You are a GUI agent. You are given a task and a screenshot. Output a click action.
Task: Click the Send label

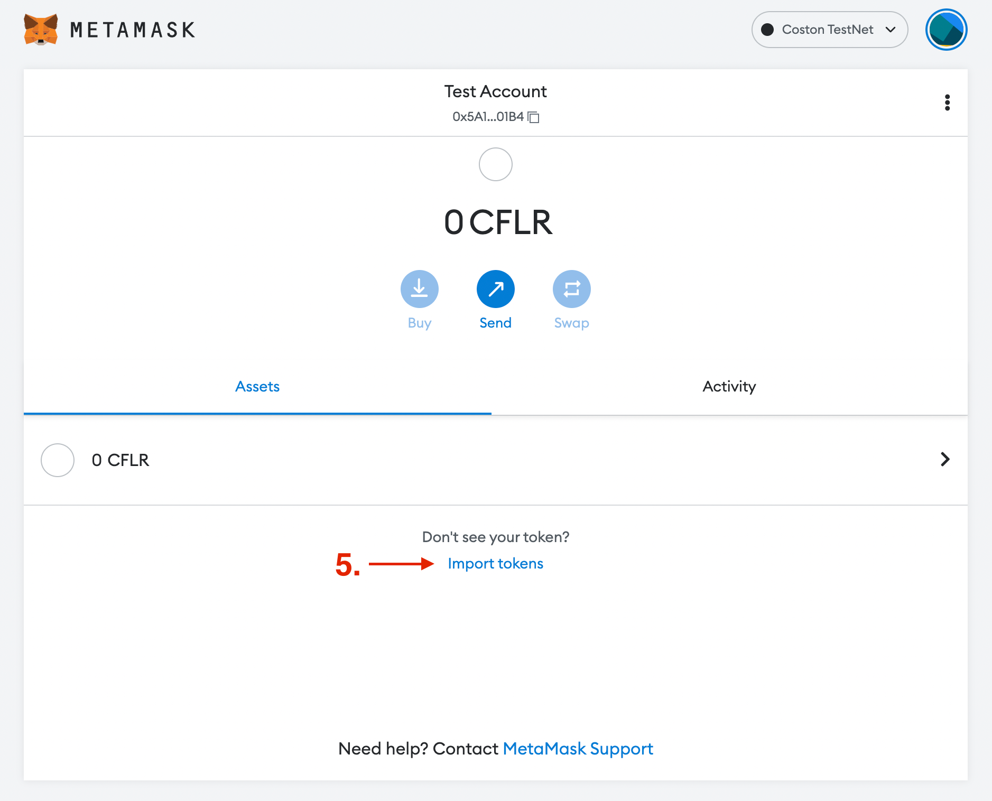pyautogui.click(x=496, y=323)
